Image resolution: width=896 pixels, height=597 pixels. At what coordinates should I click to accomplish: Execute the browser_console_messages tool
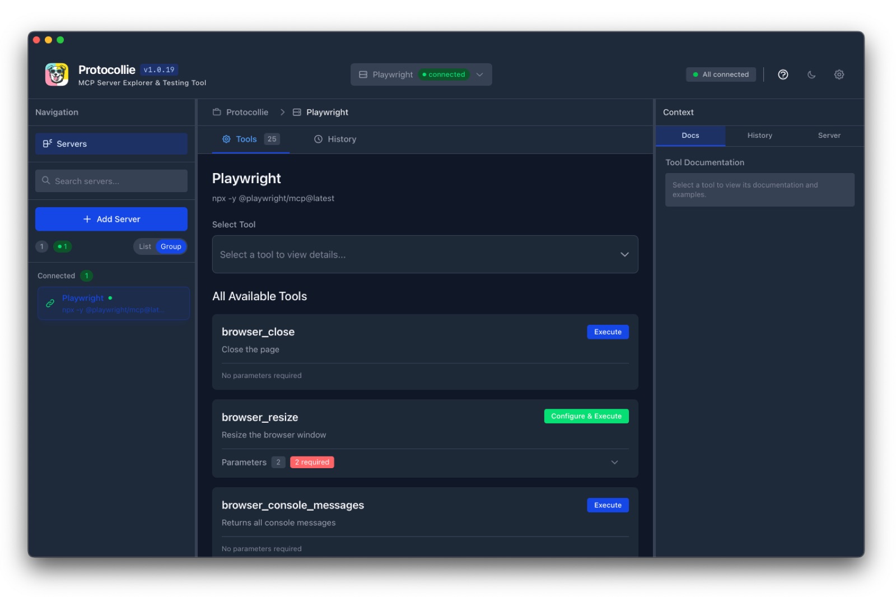[608, 505]
